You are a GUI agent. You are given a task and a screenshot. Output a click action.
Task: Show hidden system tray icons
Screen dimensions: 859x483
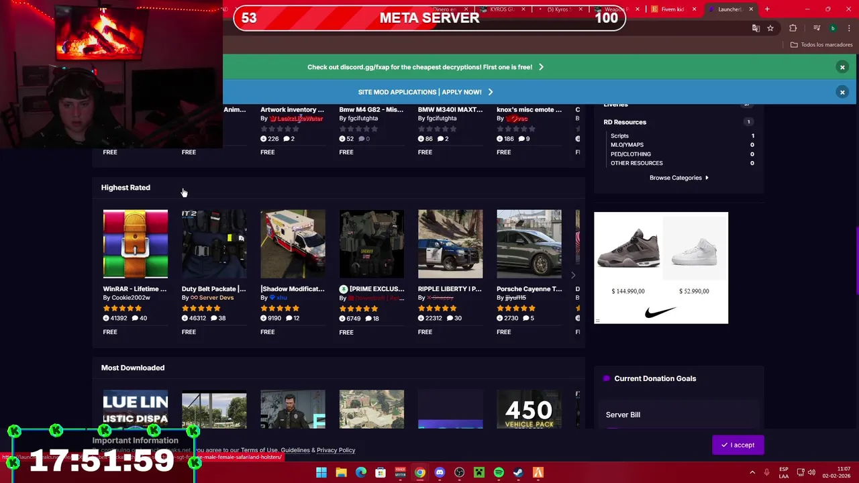pyautogui.click(x=752, y=472)
